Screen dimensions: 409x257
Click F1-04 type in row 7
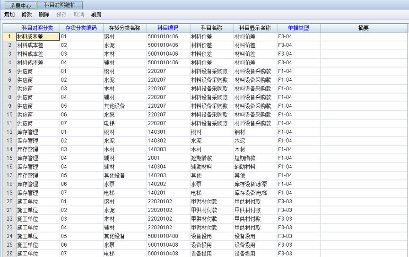point(298,89)
